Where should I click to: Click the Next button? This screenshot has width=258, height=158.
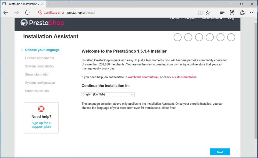tap(220, 152)
